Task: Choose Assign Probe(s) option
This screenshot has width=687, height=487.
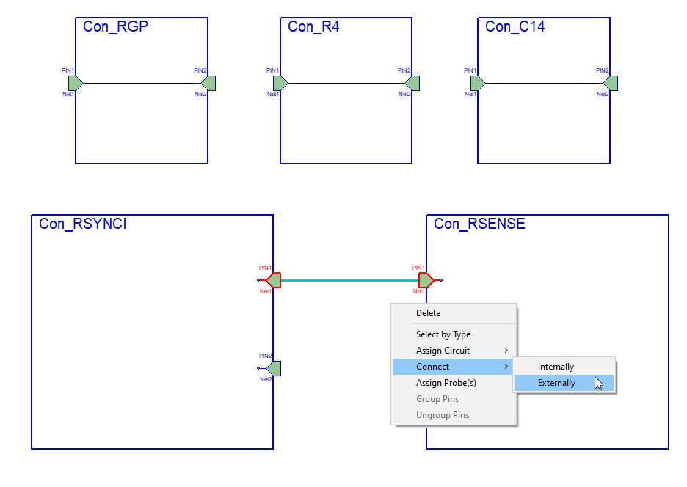Action: (446, 383)
